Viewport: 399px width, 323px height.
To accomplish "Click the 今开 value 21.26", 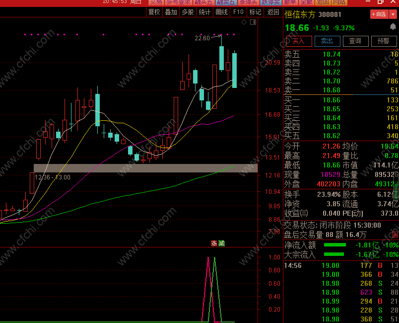I will [332, 146].
